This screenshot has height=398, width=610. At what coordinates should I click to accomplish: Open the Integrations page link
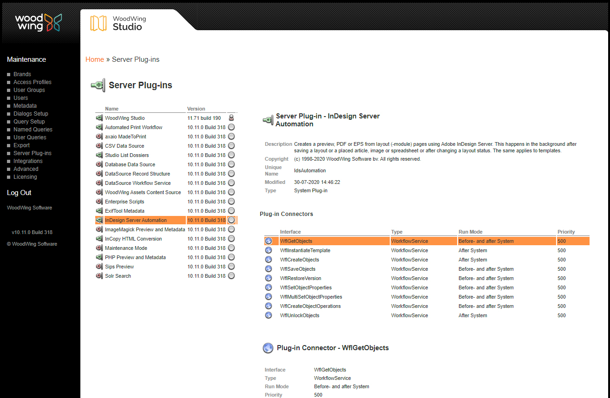pos(28,161)
